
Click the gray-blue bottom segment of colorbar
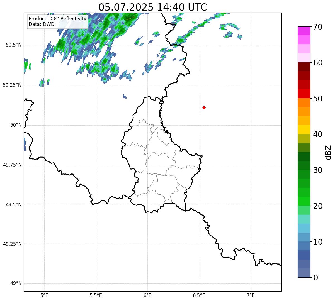[304, 273]
